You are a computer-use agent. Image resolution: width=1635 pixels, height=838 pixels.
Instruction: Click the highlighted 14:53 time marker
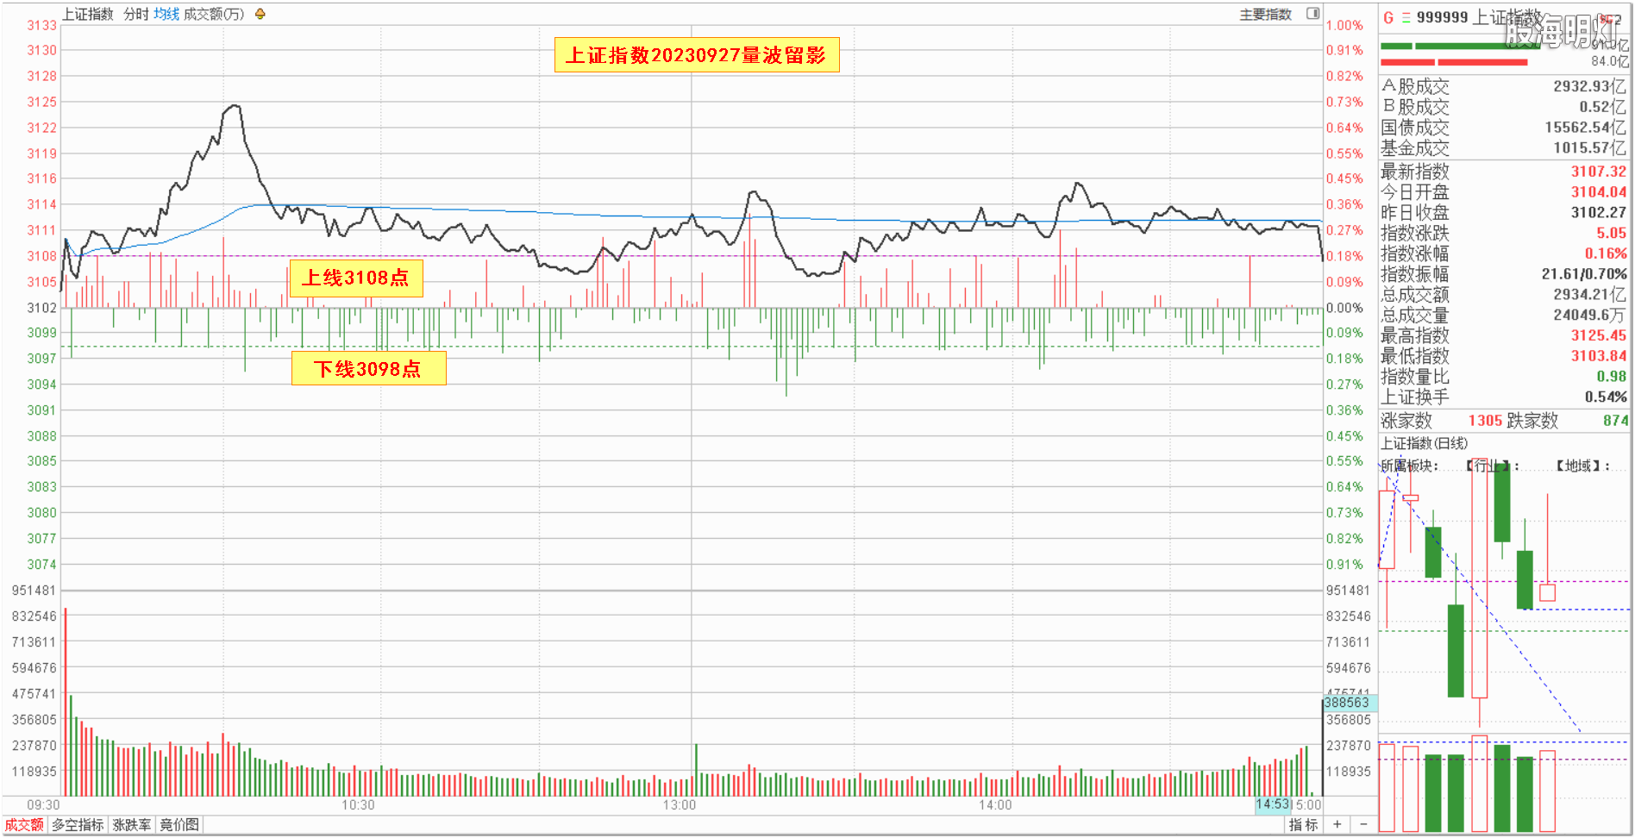(1273, 804)
